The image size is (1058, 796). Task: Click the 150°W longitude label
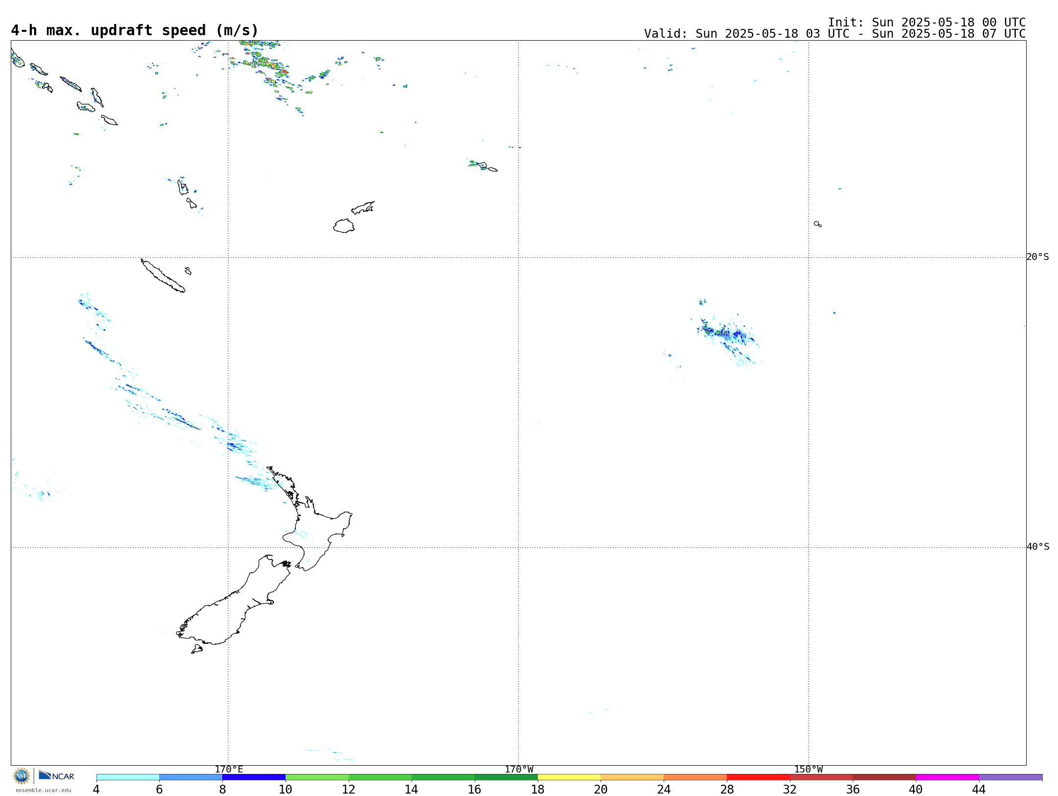(x=808, y=770)
